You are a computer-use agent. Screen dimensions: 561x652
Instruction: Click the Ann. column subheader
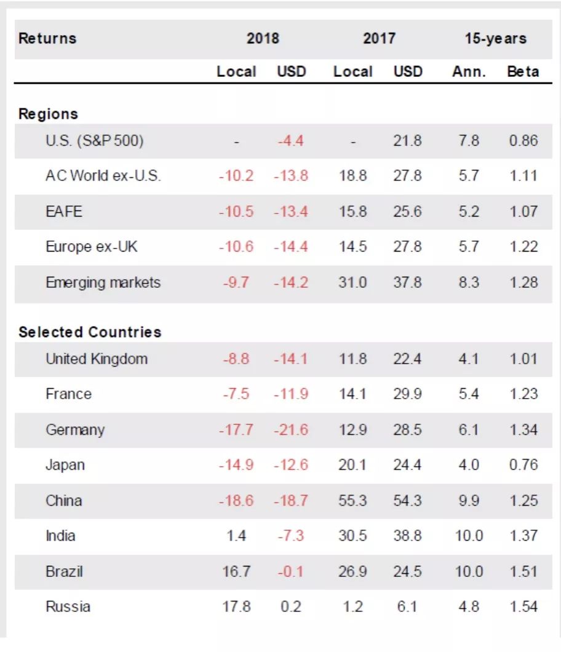point(469,71)
